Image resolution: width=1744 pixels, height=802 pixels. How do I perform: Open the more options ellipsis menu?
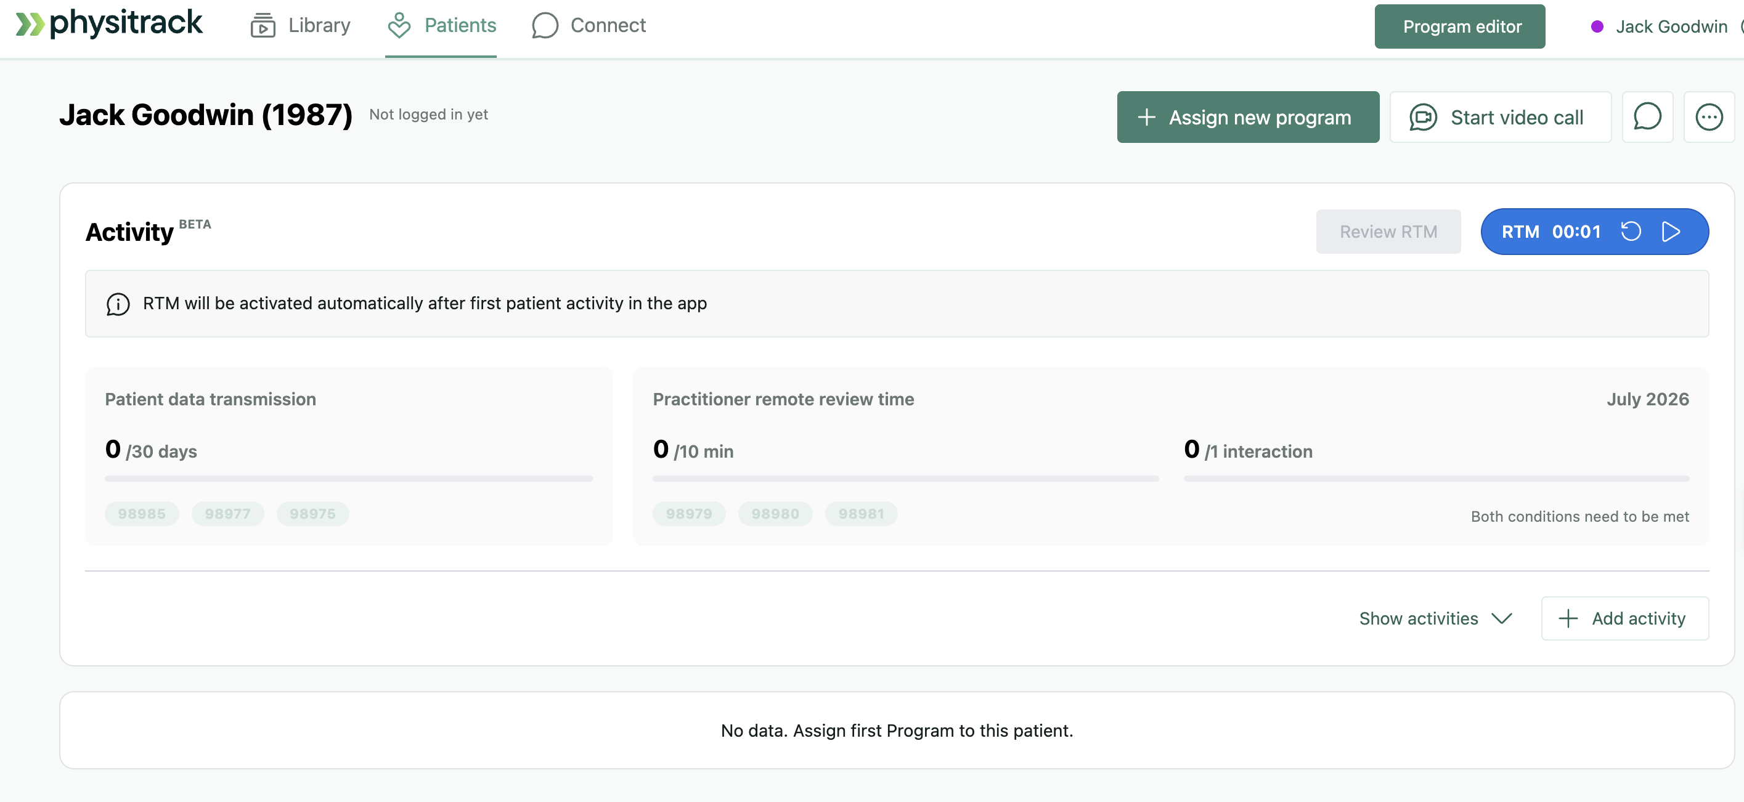(1709, 117)
